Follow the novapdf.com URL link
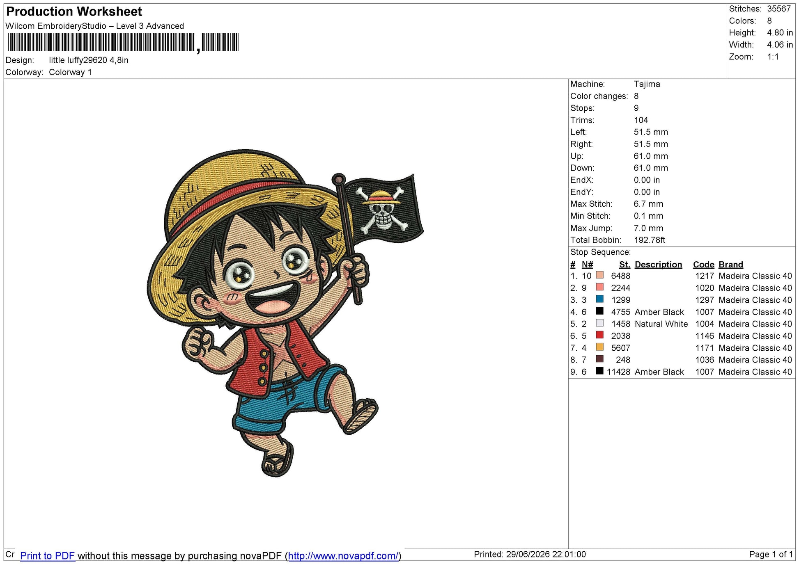Viewport: 799px width, 564px height. pyautogui.click(x=343, y=556)
